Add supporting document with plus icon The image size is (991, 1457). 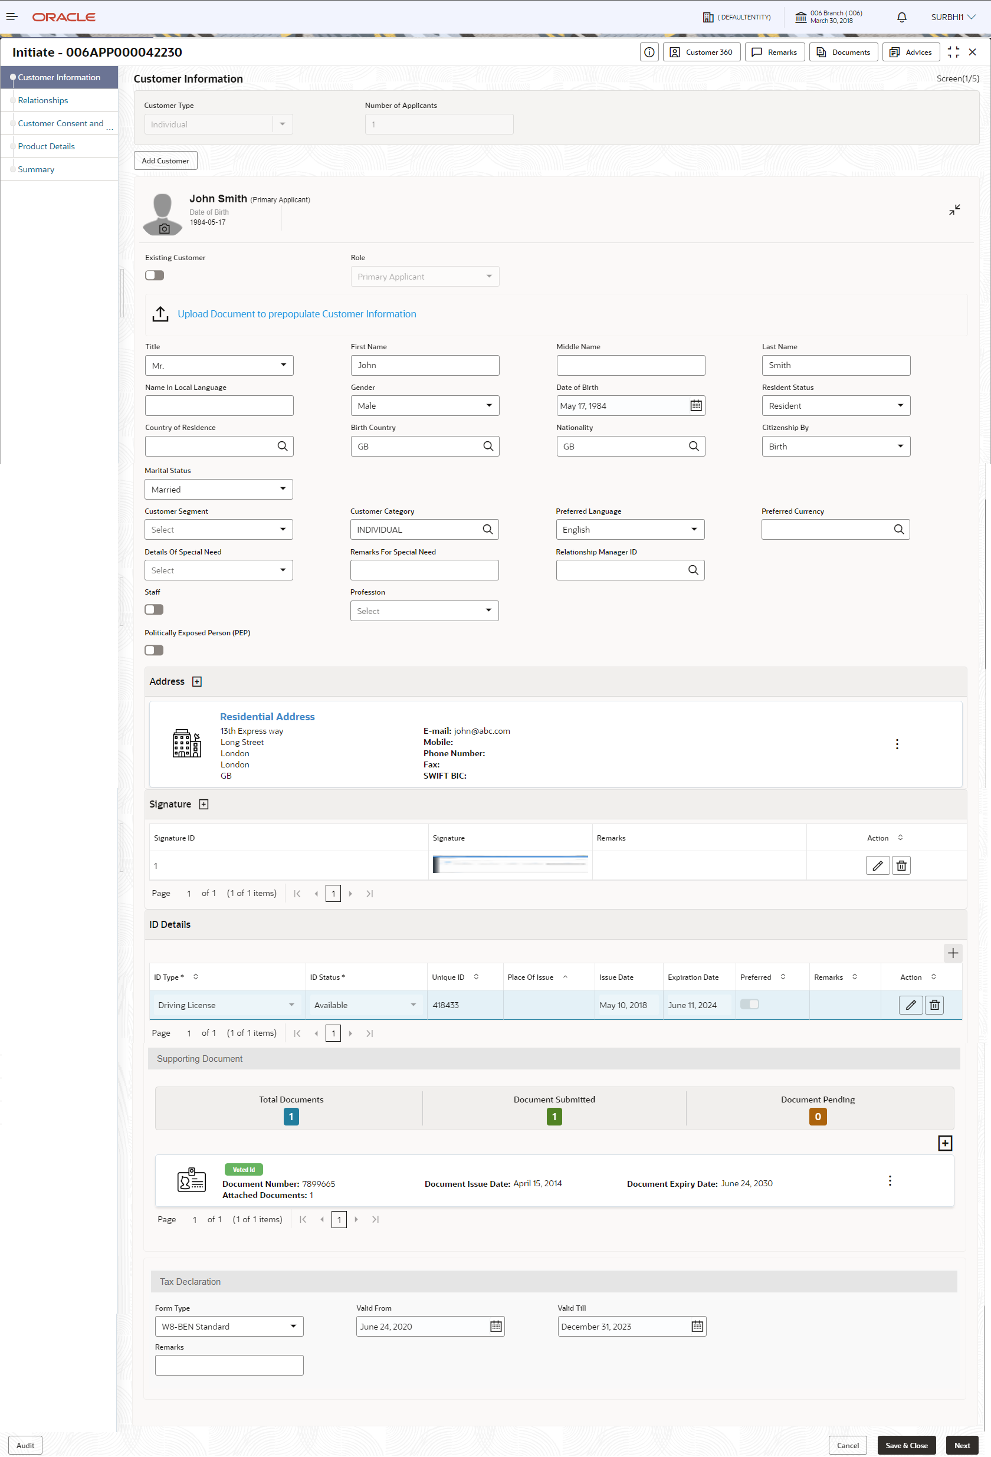pyautogui.click(x=944, y=1143)
